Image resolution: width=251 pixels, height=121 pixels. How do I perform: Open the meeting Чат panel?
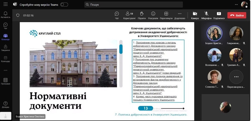117,15
